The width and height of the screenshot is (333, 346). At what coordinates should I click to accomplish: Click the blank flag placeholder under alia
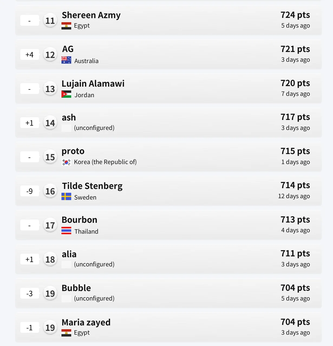coord(66,265)
